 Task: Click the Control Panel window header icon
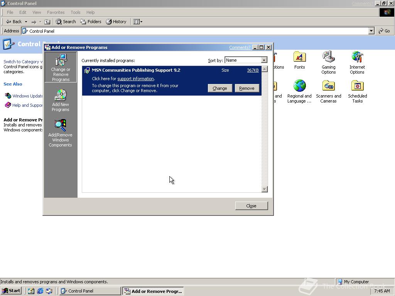click(x=8, y=44)
